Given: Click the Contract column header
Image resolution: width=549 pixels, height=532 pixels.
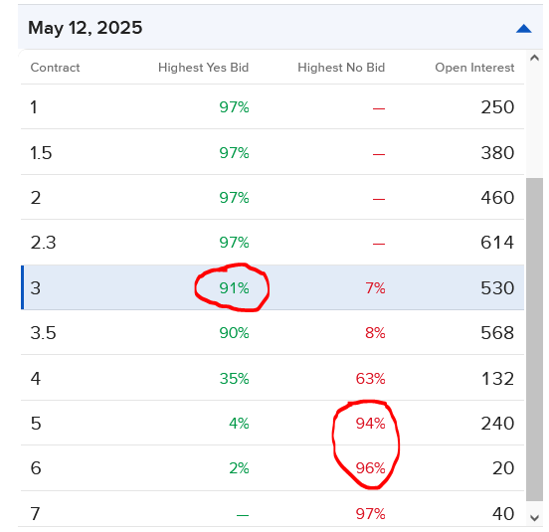Looking at the screenshot, I should pos(55,68).
